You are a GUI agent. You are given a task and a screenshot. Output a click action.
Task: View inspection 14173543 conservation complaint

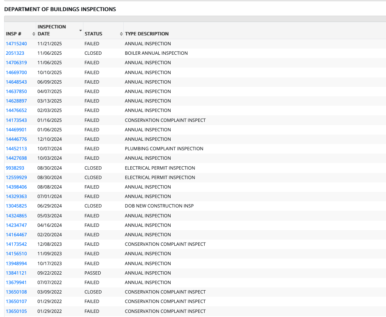[16, 120]
